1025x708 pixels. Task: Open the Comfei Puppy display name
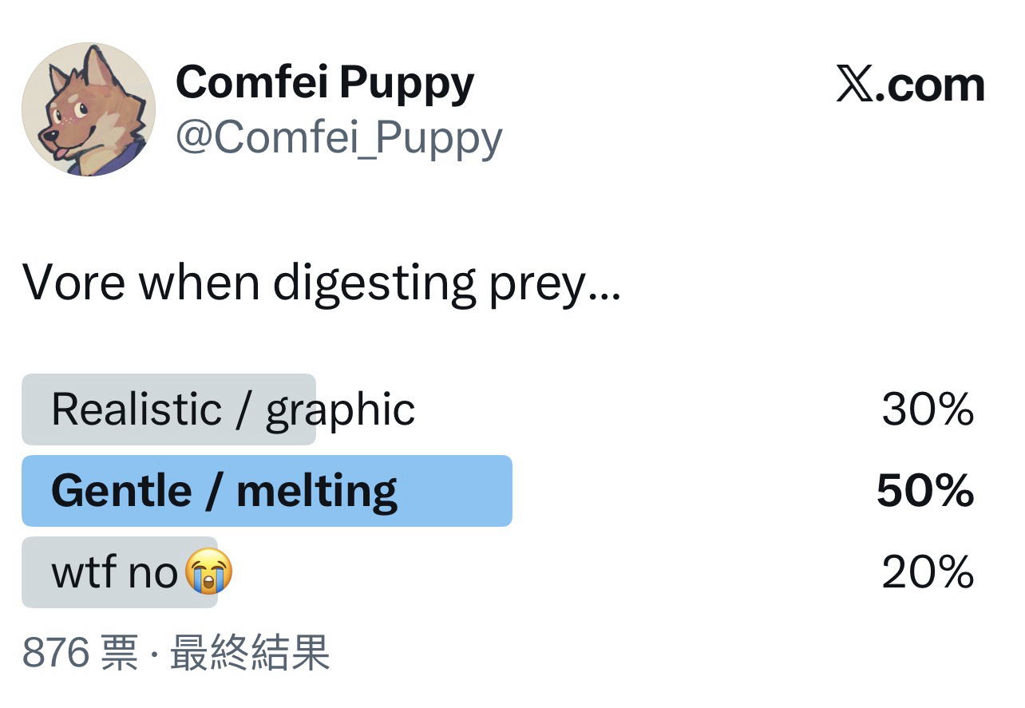pyautogui.click(x=325, y=82)
